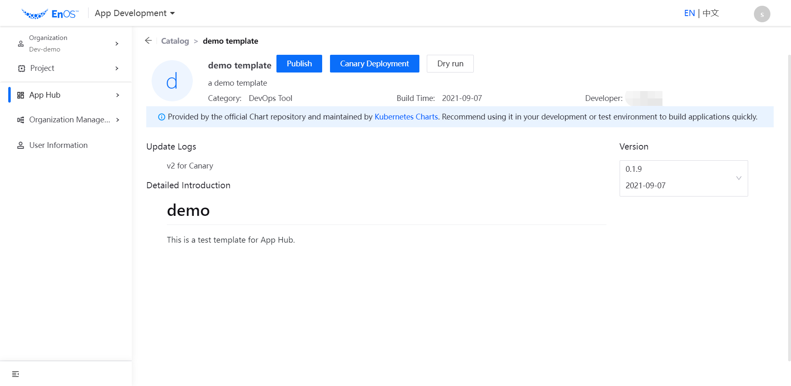This screenshot has height=386, width=791.
Task: Open the App Development dropdown
Action: (134, 13)
